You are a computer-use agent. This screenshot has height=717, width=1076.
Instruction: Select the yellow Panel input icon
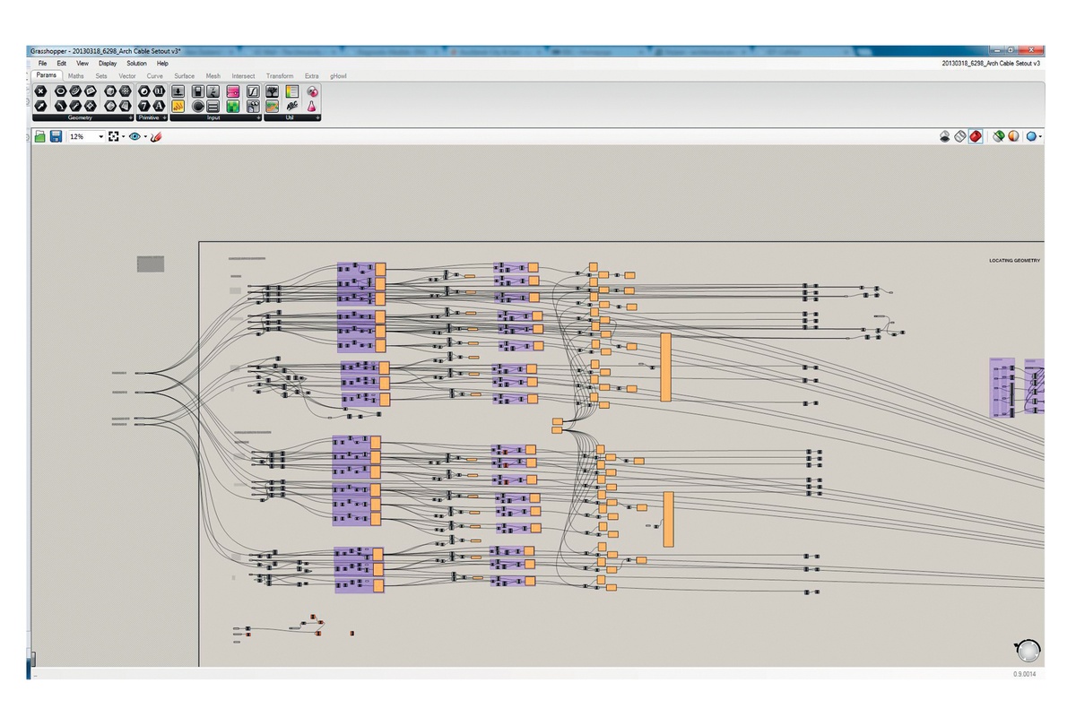click(x=178, y=106)
